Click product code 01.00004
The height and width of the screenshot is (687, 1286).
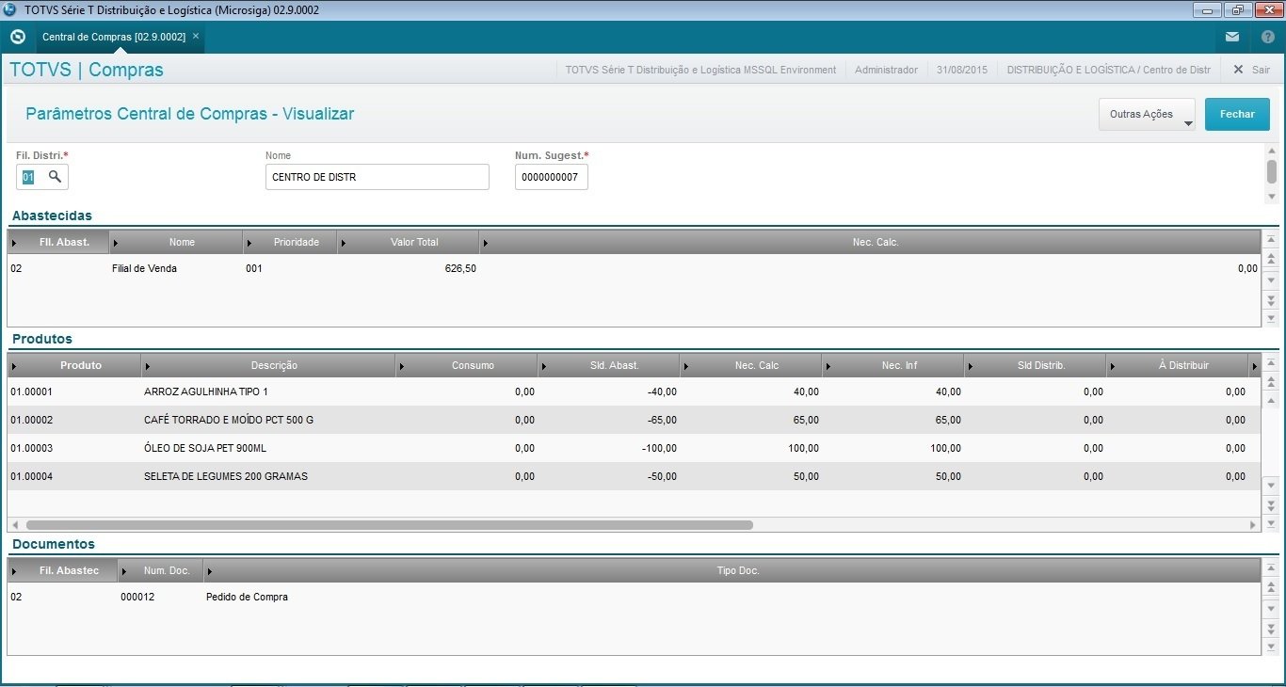(x=31, y=476)
